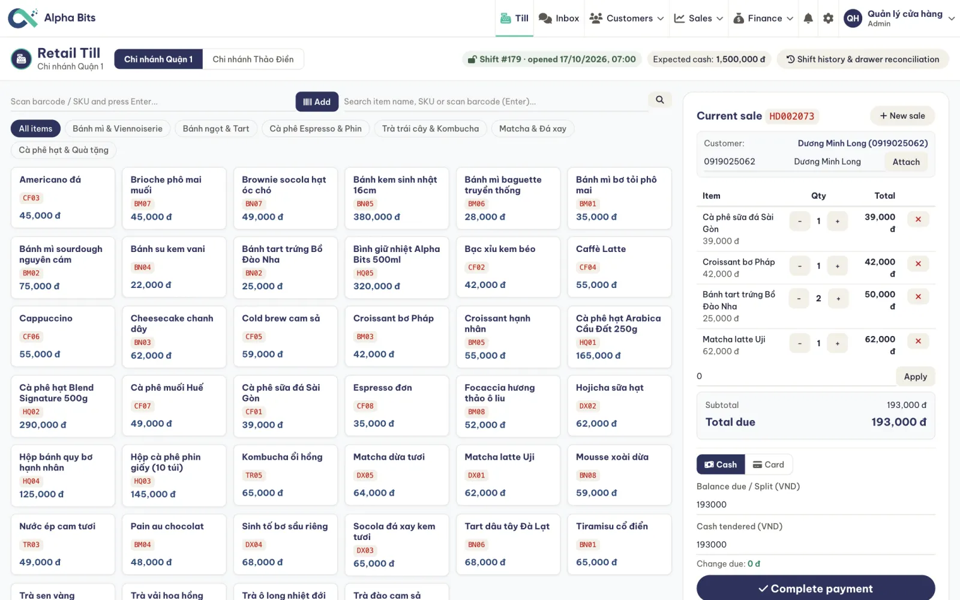The height and width of the screenshot is (600, 960).
Task: Click Complete payment button
Action: [815, 588]
